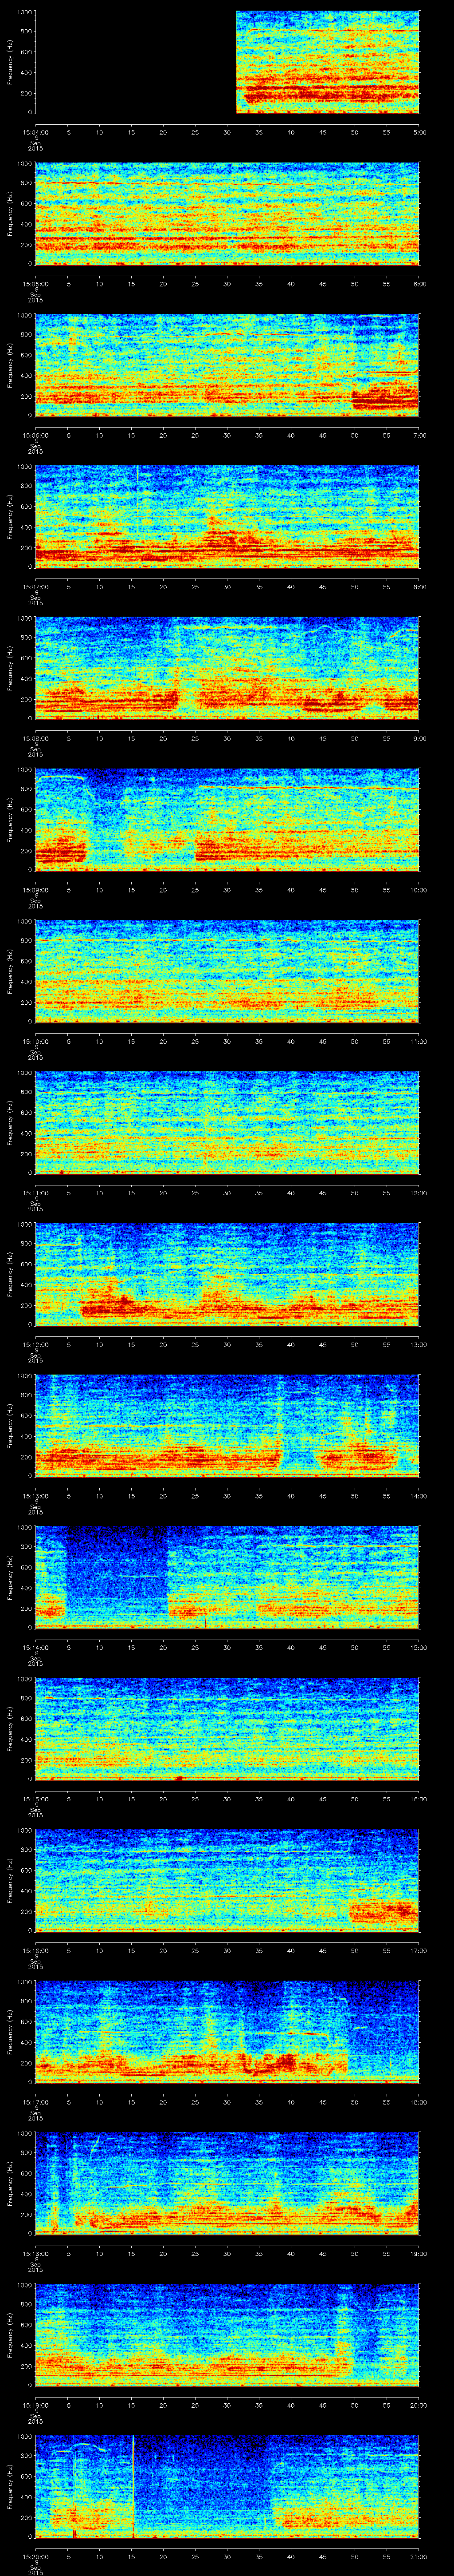Click the 15:17:00 time axis label

point(36,2102)
